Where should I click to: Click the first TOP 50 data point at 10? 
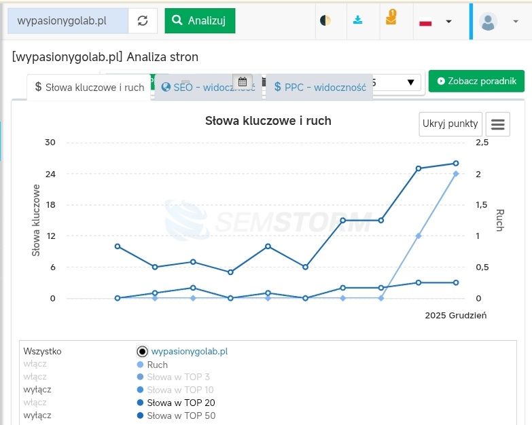118,246
